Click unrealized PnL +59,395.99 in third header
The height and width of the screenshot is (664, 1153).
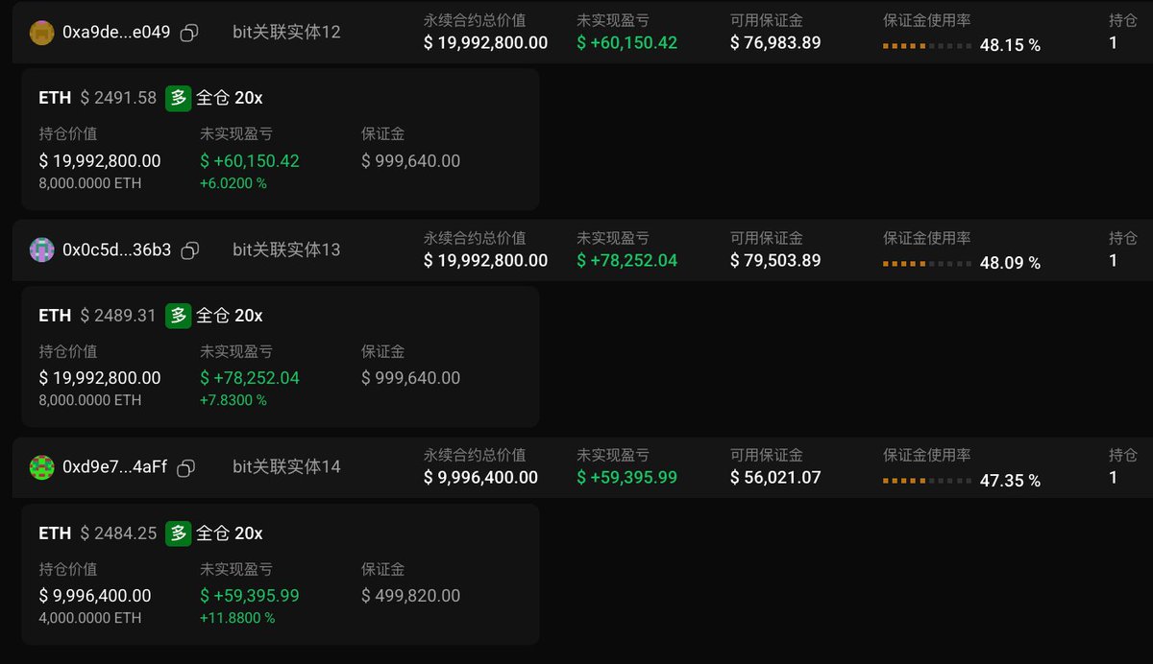pos(628,477)
